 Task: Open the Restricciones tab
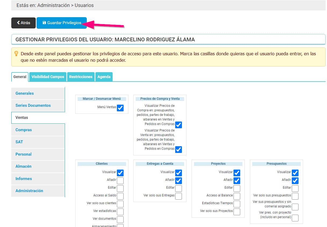coord(81,77)
